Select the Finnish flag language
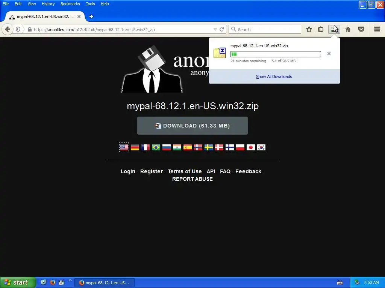 230,147
